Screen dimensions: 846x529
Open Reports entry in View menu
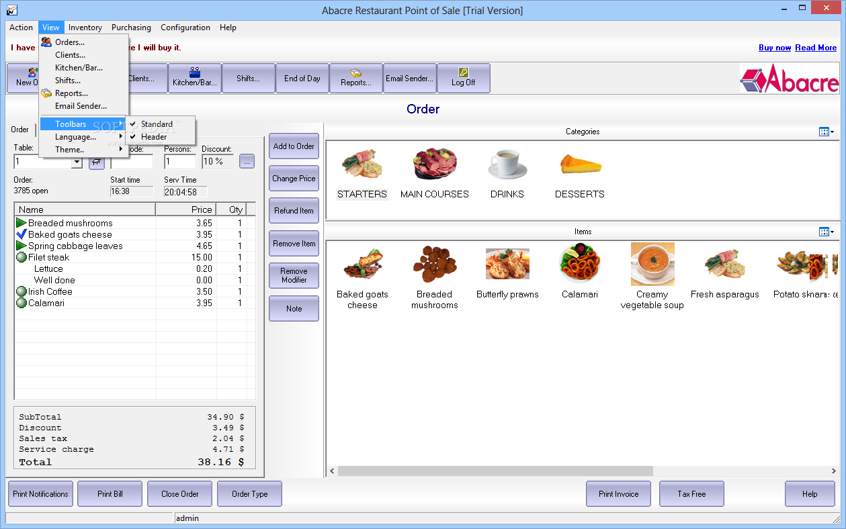[x=83, y=93]
